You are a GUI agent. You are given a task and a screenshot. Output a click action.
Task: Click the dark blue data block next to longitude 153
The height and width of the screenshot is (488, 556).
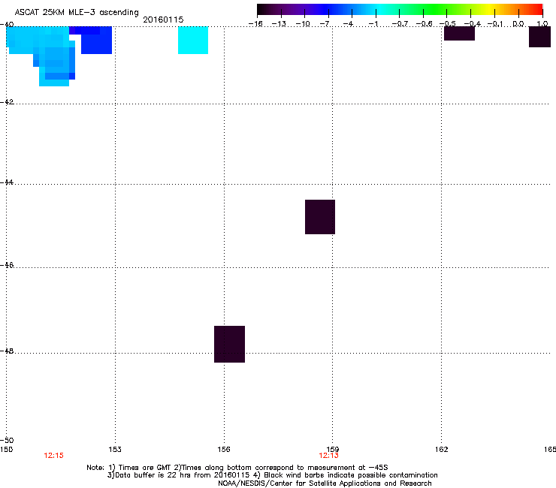(x=96, y=44)
